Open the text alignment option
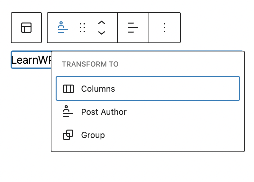 coord(133,28)
